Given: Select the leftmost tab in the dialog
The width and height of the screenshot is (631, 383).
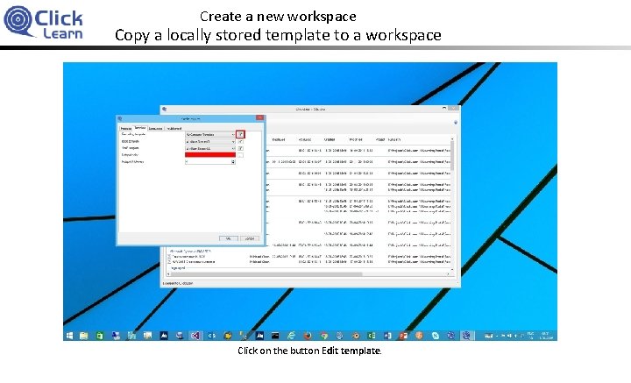Looking at the screenshot, I should (126, 128).
